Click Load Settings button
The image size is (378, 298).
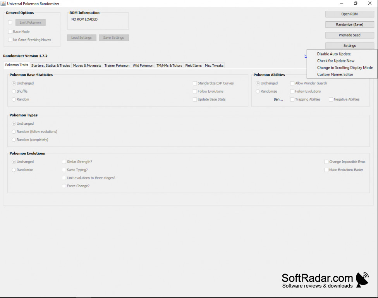[x=81, y=38]
